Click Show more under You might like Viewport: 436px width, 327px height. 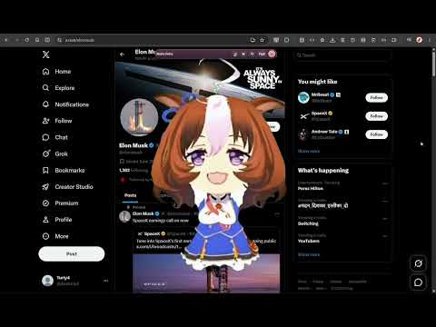pos(309,151)
